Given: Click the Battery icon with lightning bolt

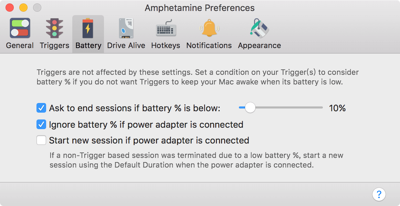Looking at the screenshot, I should click(88, 28).
